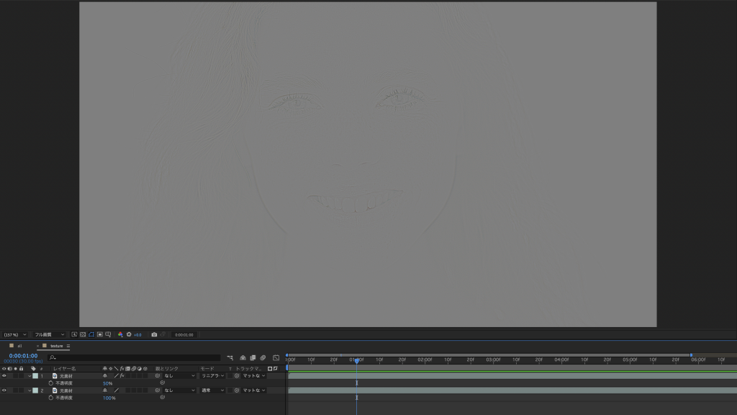737x415 pixels.
Task: Click the timeline layer search field
Action: click(135, 357)
